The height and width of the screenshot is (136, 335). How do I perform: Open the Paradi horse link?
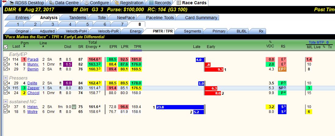(33, 59)
